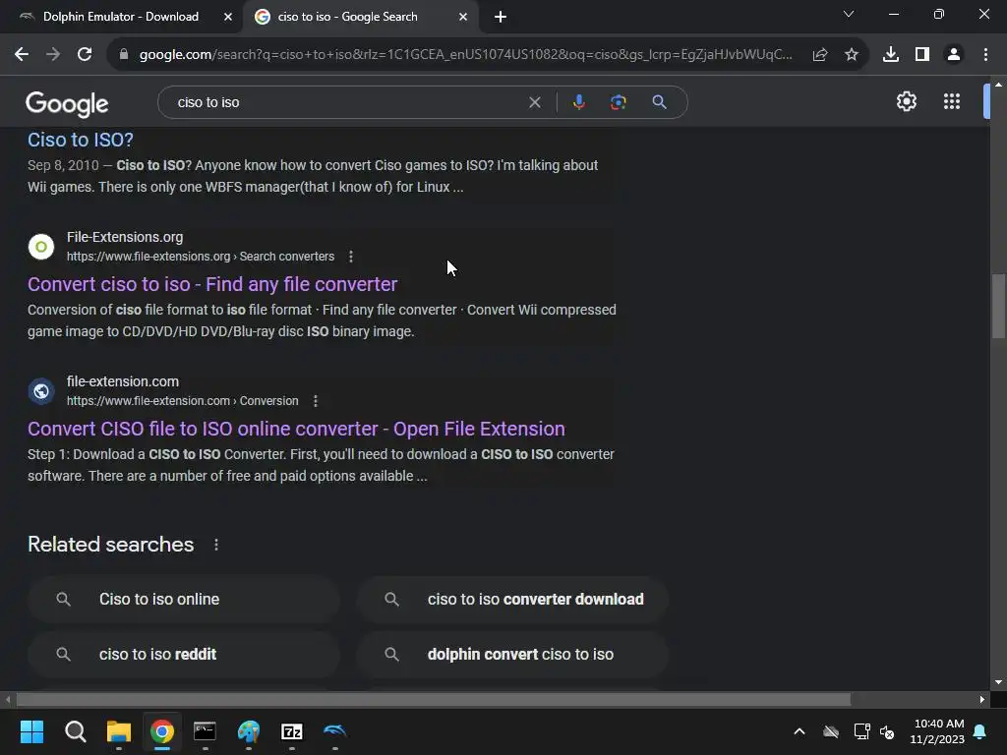Click into the Google search input field

pos(347,102)
